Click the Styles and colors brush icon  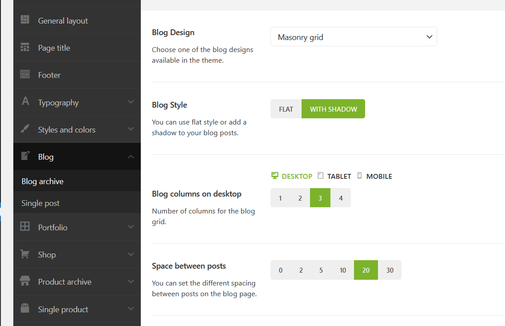click(x=25, y=129)
